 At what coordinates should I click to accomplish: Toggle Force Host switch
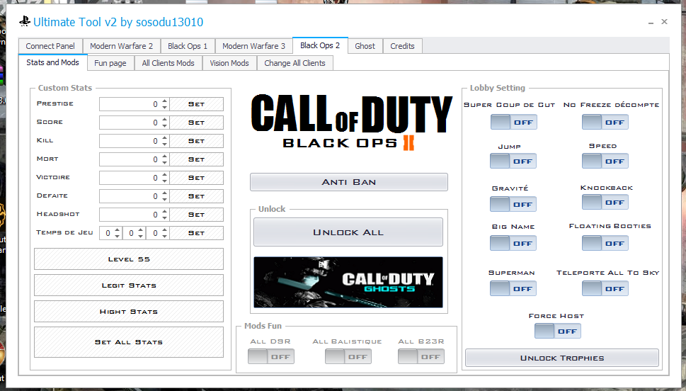[x=558, y=331]
